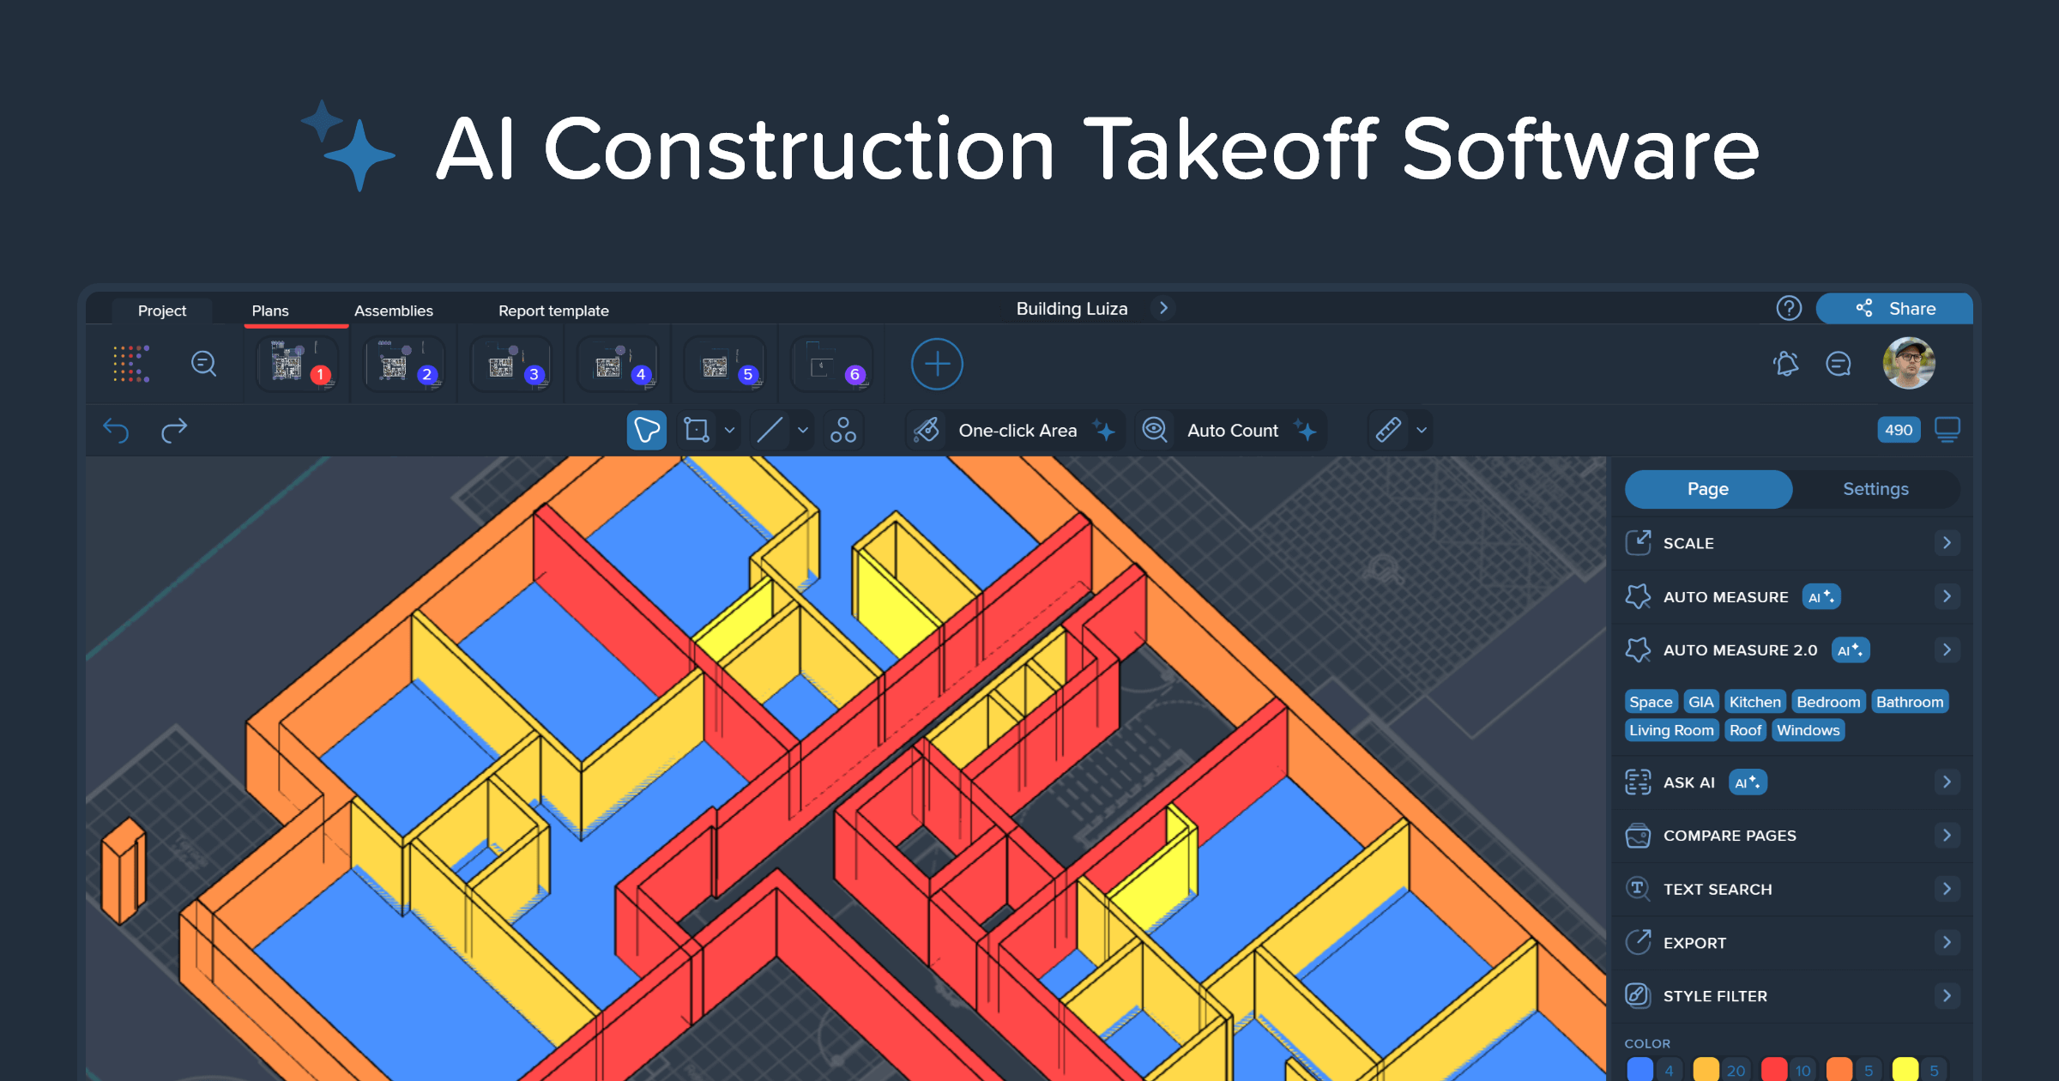Open the comments chat icon
The width and height of the screenshot is (2059, 1081).
point(1839,364)
